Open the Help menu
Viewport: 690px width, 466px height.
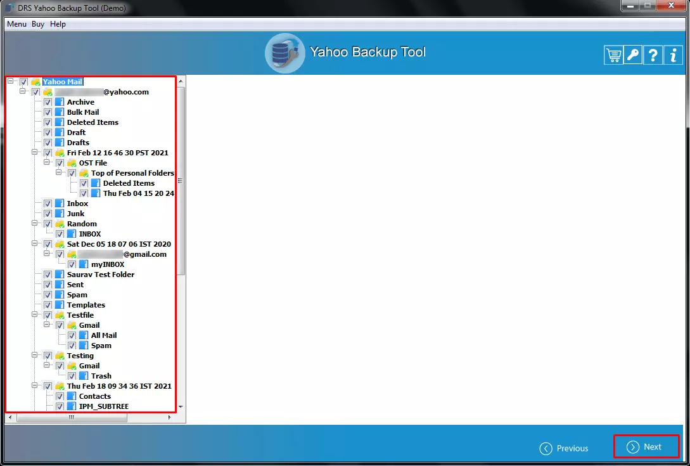[58, 24]
